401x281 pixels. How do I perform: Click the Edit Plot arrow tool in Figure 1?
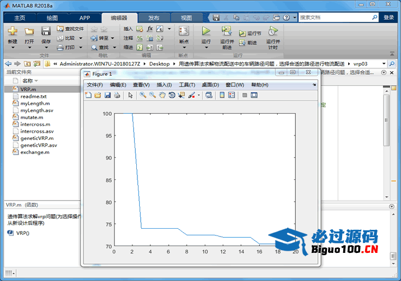(x=131, y=96)
